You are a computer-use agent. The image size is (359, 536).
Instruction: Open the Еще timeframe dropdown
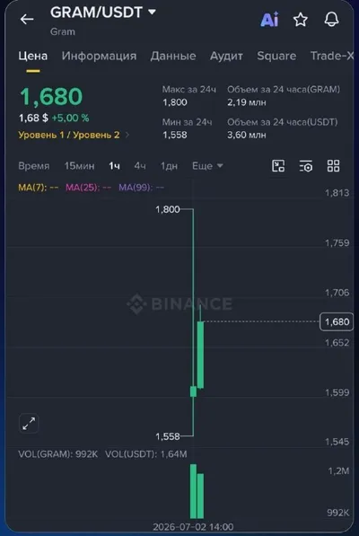[x=207, y=166]
